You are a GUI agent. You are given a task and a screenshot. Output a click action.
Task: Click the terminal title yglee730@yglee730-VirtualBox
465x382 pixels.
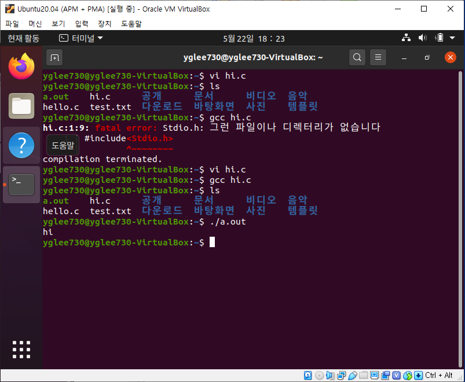coord(253,57)
